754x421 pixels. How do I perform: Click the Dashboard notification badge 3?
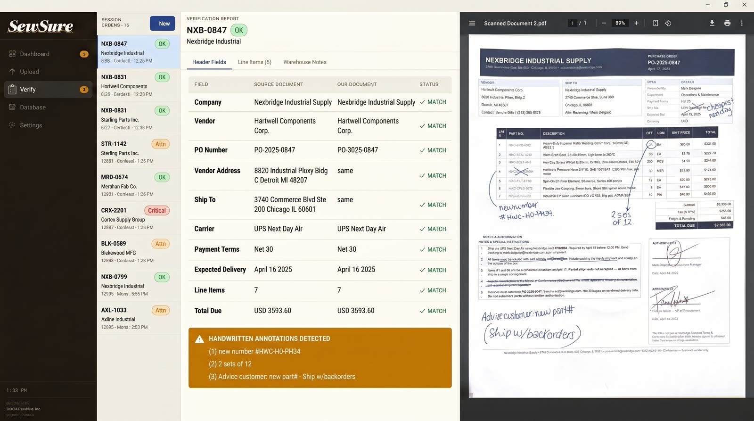pos(84,54)
